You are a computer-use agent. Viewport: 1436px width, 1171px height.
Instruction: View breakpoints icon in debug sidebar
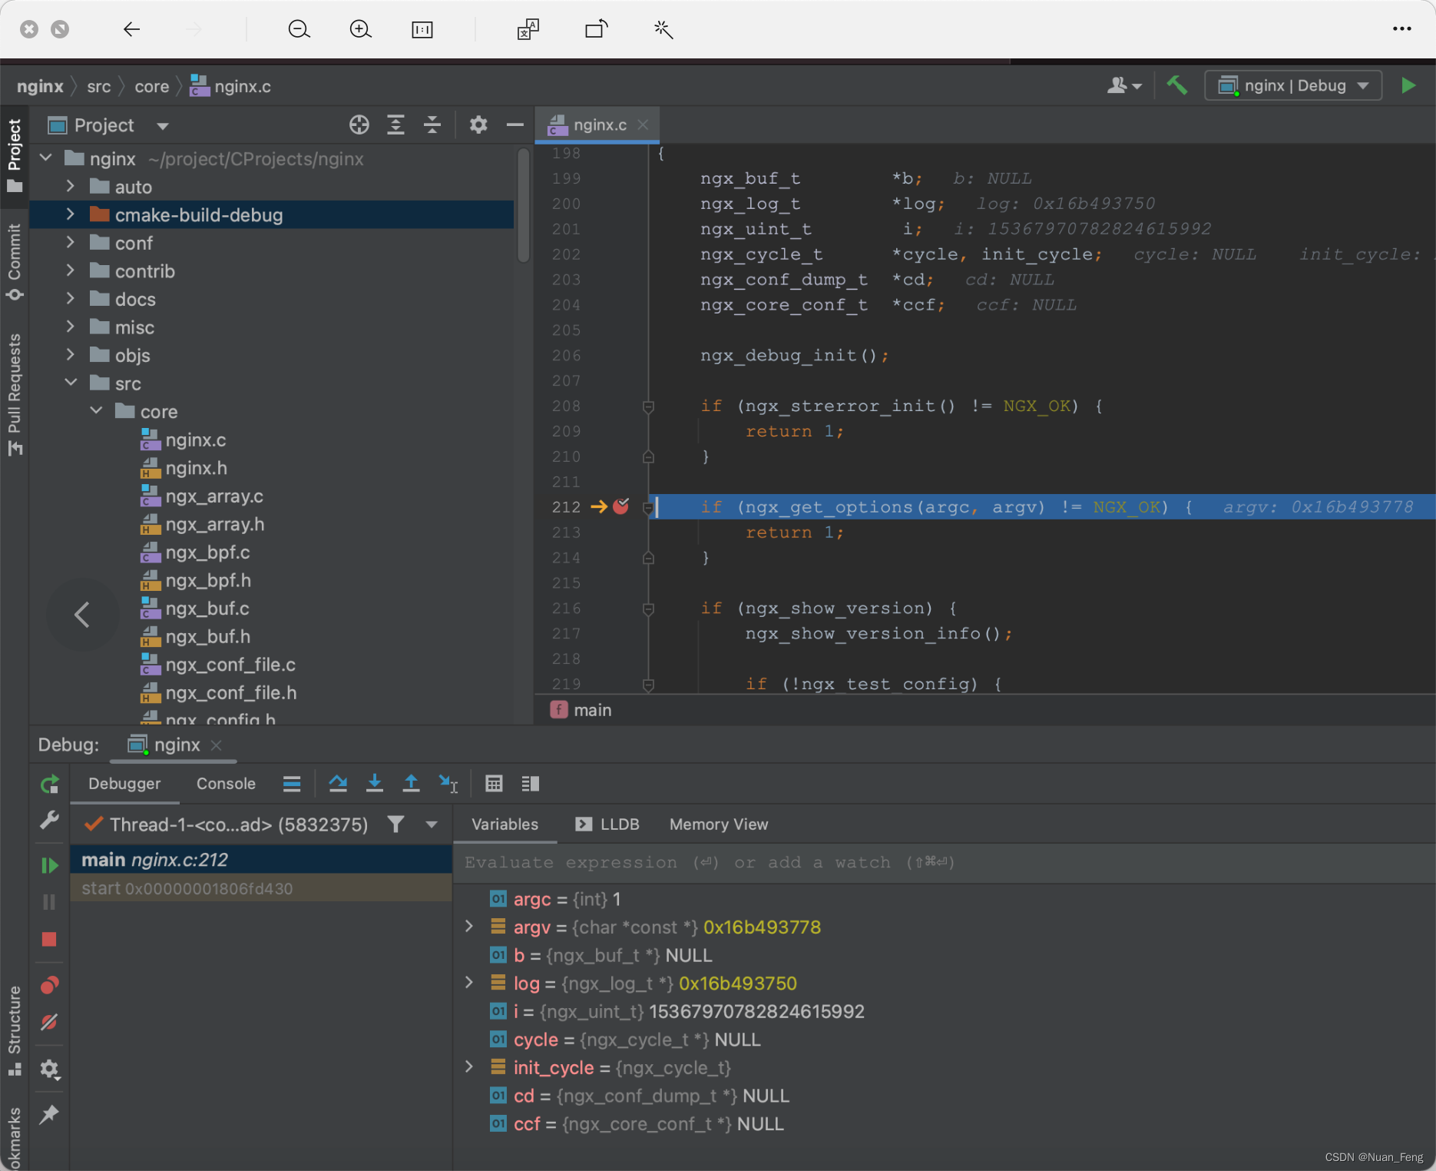pyautogui.click(x=49, y=985)
